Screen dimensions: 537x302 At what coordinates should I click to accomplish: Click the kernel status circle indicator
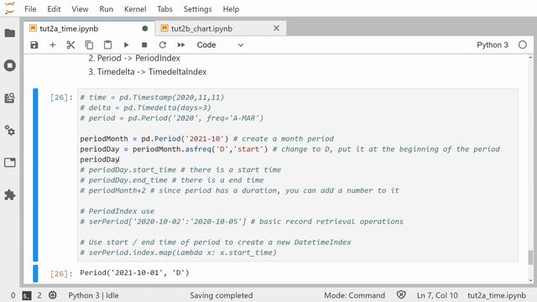(522, 44)
